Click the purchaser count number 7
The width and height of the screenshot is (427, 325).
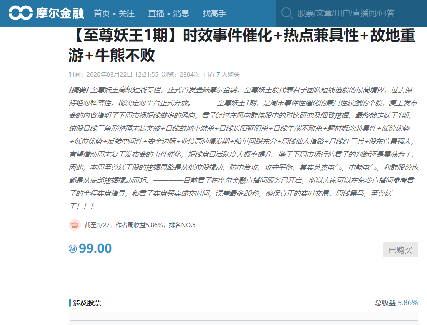coord(218,75)
